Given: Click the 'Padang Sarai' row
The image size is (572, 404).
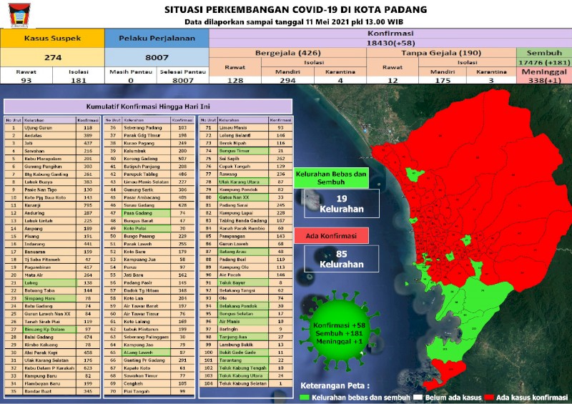Looking at the screenshot, I should (x=246, y=205).
